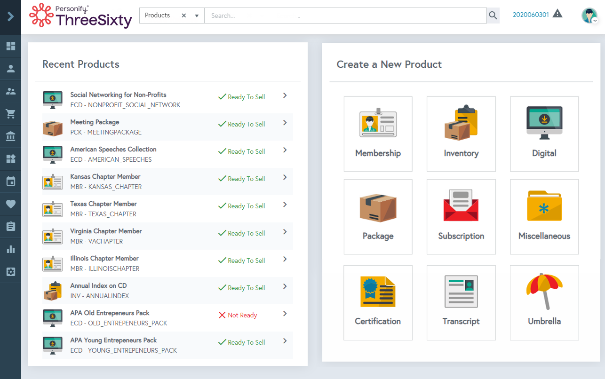Open the group of people icon in the sidebar
This screenshot has width=605, height=379.
coord(10,91)
